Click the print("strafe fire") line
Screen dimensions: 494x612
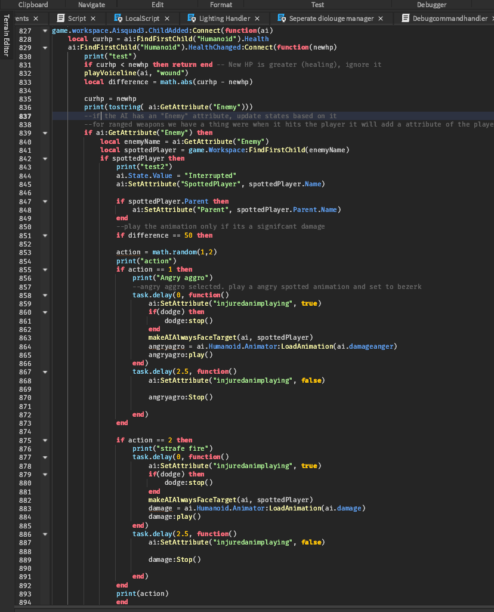[x=172, y=448]
